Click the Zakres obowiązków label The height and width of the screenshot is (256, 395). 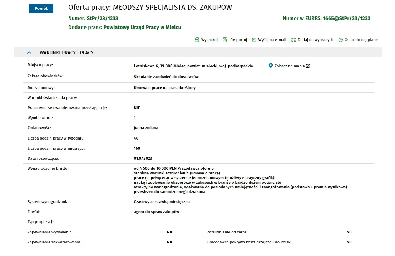pyautogui.click(x=45, y=76)
